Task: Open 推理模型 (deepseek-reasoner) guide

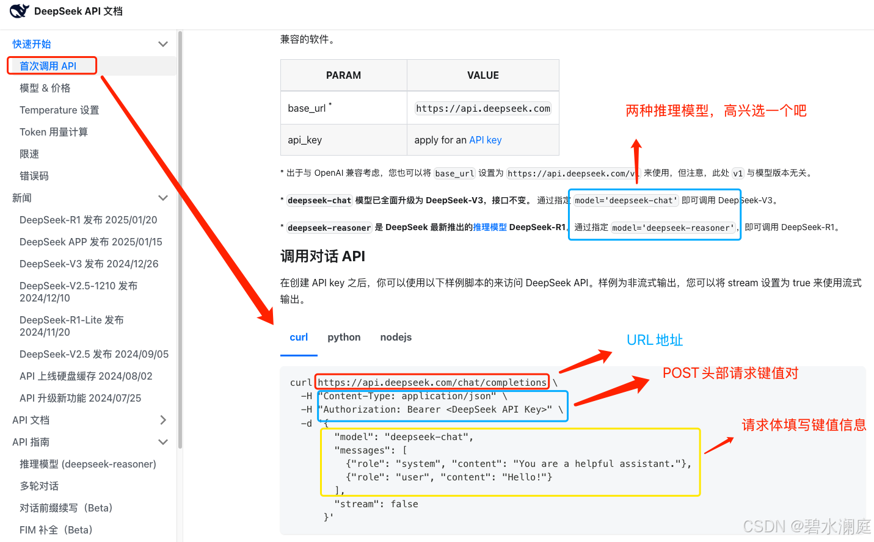Action: [x=88, y=464]
